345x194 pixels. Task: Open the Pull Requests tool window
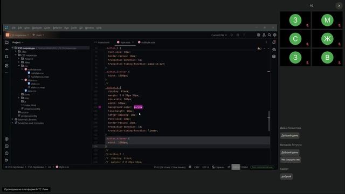[x=6, y=57]
